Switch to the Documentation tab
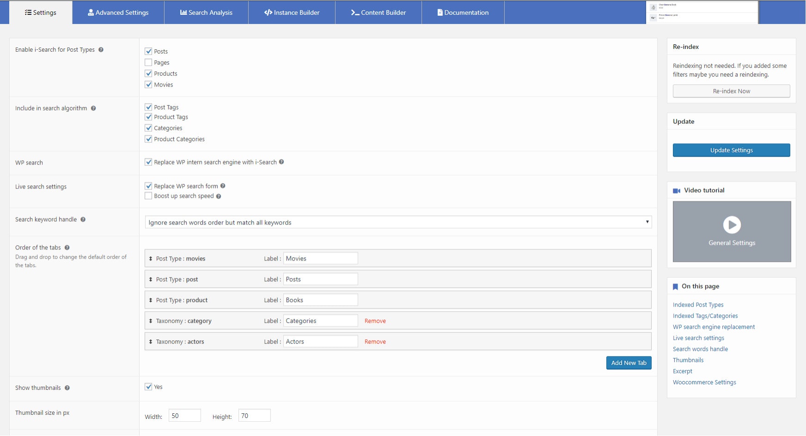Viewport: 806px width, 436px height. pyautogui.click(x=463, y=12)
